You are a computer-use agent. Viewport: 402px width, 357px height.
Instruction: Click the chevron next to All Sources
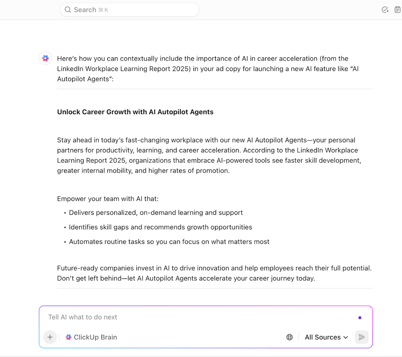click(346, 337)
